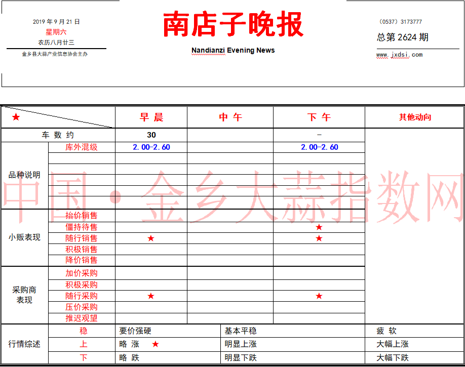Click the star beside 略 涨
This screenshot has height=367, width=465.
[156, 344]
